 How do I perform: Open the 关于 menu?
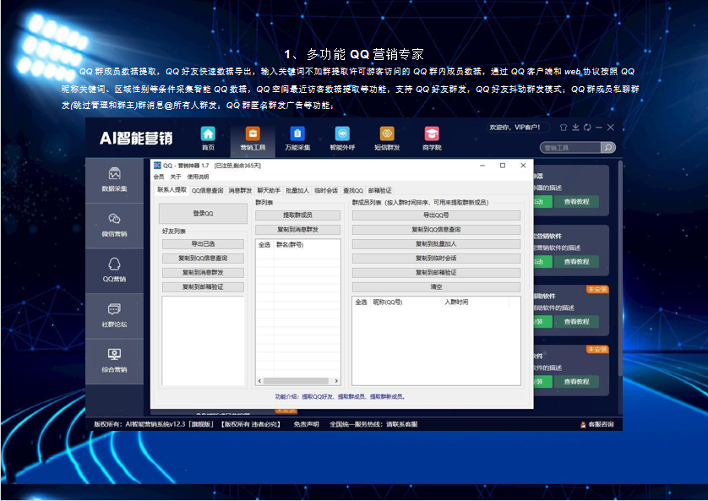coord(175,177)
